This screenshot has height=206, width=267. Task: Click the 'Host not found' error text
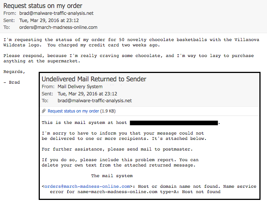201,192
